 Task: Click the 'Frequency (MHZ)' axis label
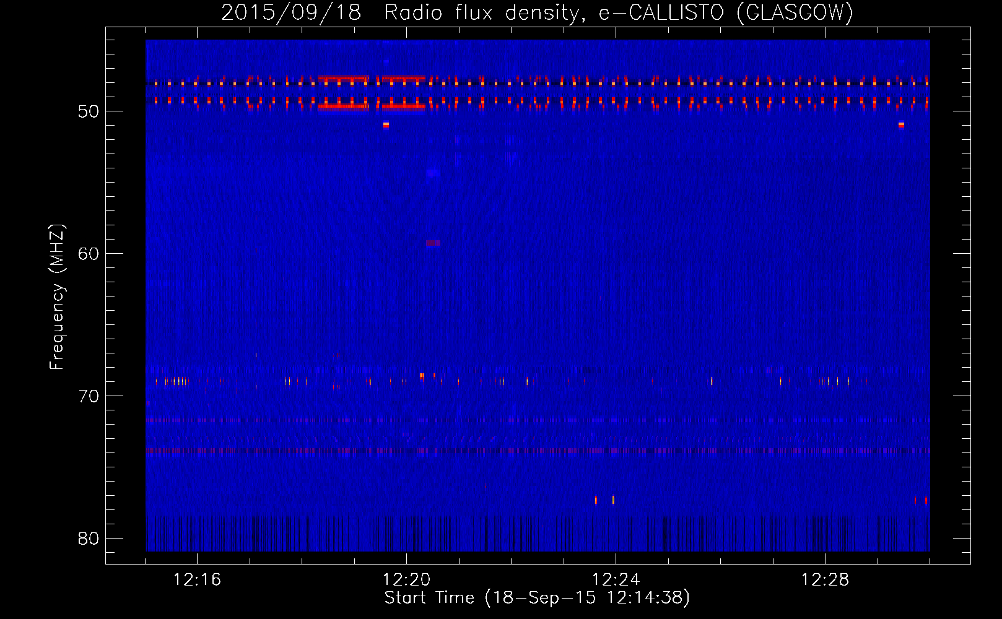(57, 297)
